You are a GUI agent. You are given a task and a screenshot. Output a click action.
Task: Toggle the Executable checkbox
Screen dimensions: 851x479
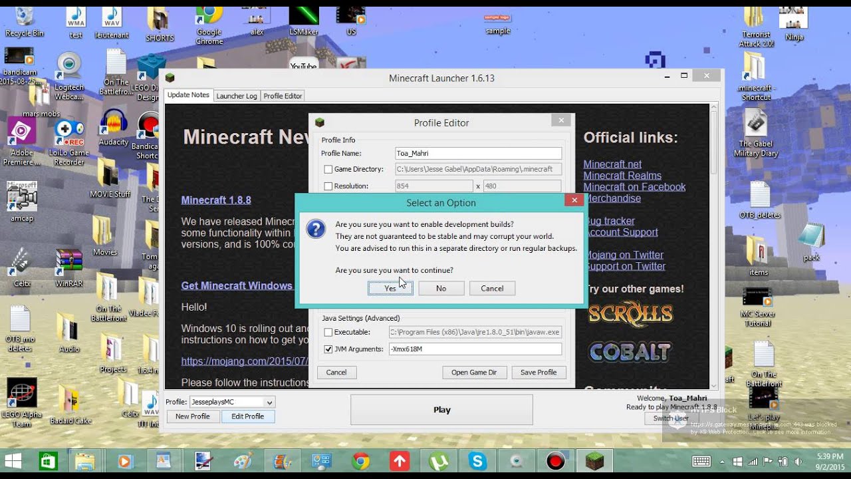pyautogui.click(x=328, y=332)
